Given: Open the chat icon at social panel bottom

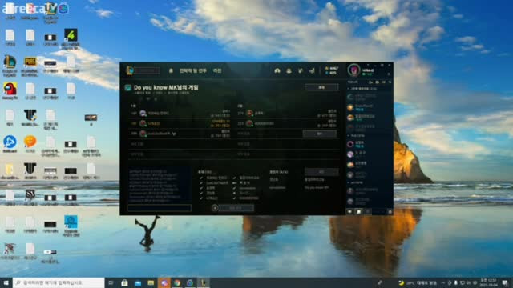Looking at the screenshot, I should coord(349,211).
